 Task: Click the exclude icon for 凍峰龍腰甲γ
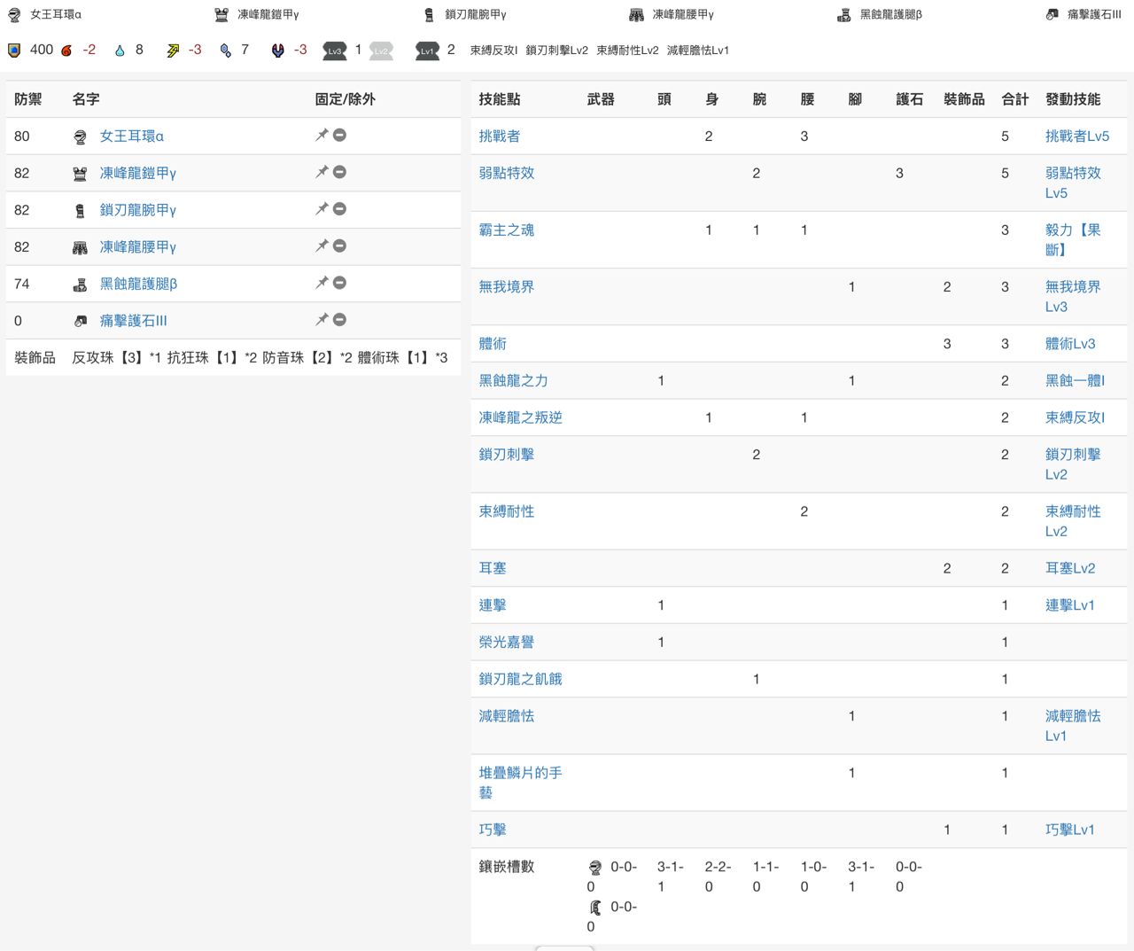(x=339, y=246)
